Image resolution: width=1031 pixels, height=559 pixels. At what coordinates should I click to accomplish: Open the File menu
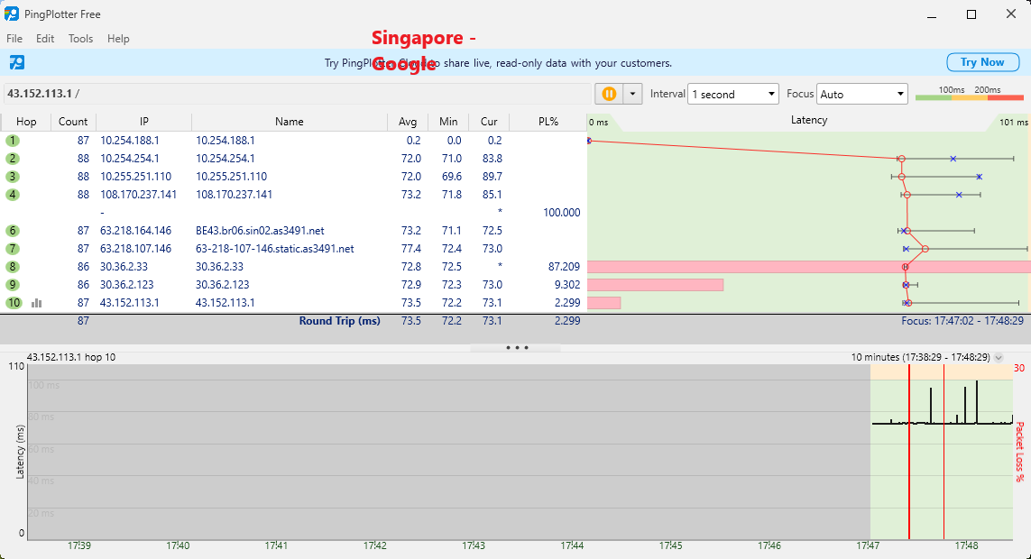pos(14,39)
